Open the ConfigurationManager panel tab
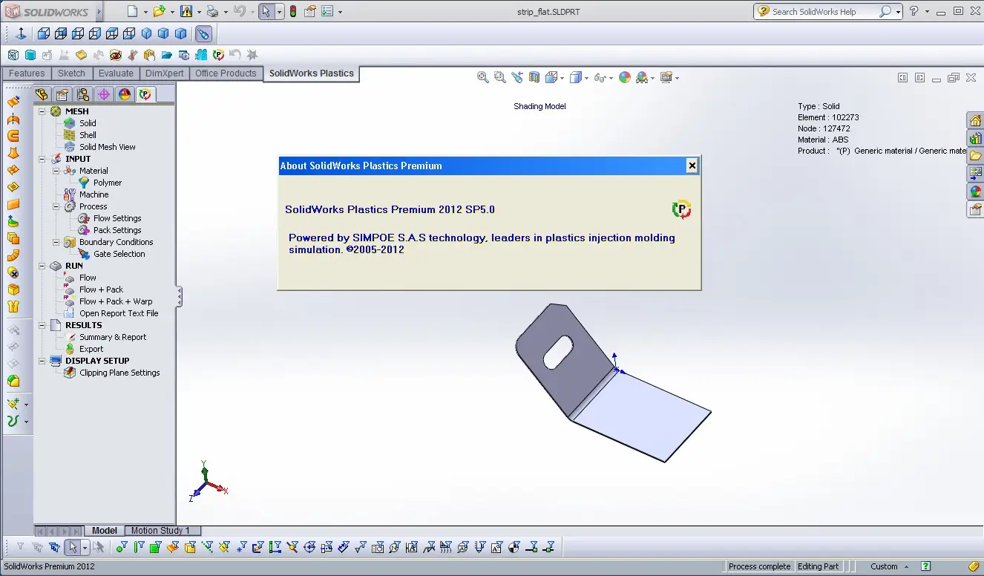Viewport: 984px width, 576px height. pyautogui.click(x=83, y=94)
